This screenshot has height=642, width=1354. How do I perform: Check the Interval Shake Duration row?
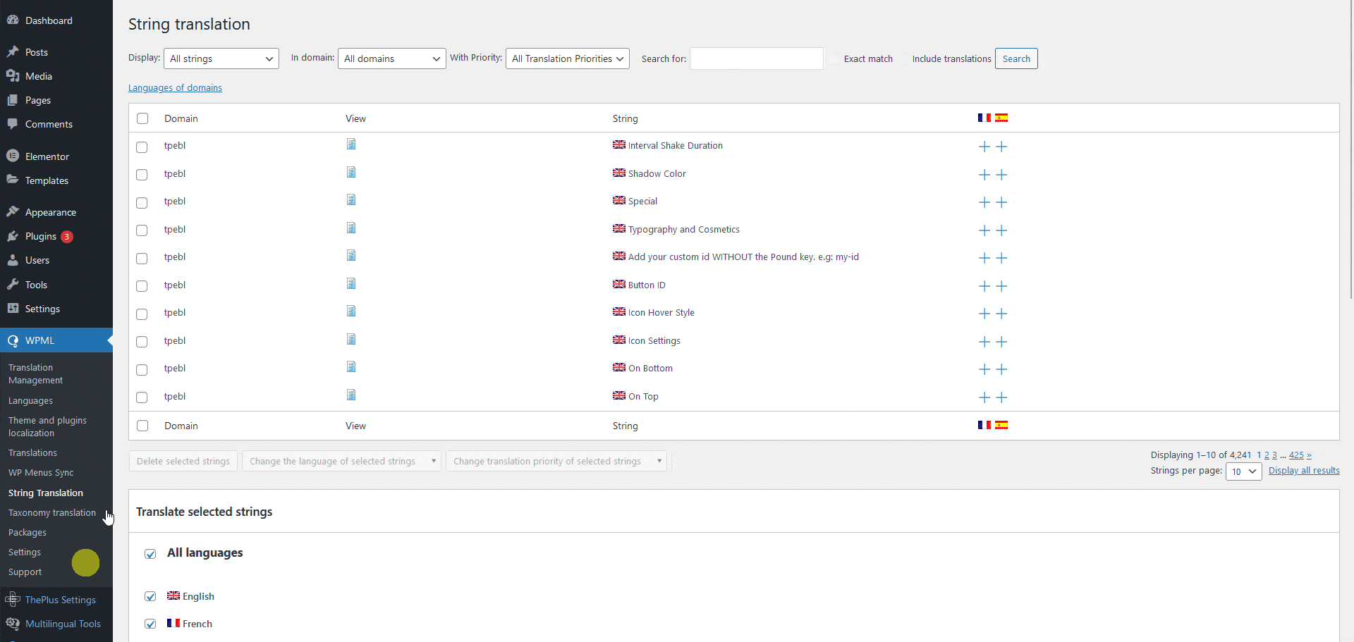click(142, 147)
